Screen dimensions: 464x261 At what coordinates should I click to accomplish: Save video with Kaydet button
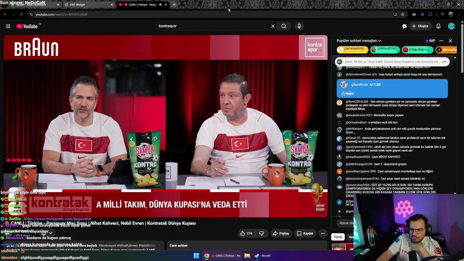(305, 233)
